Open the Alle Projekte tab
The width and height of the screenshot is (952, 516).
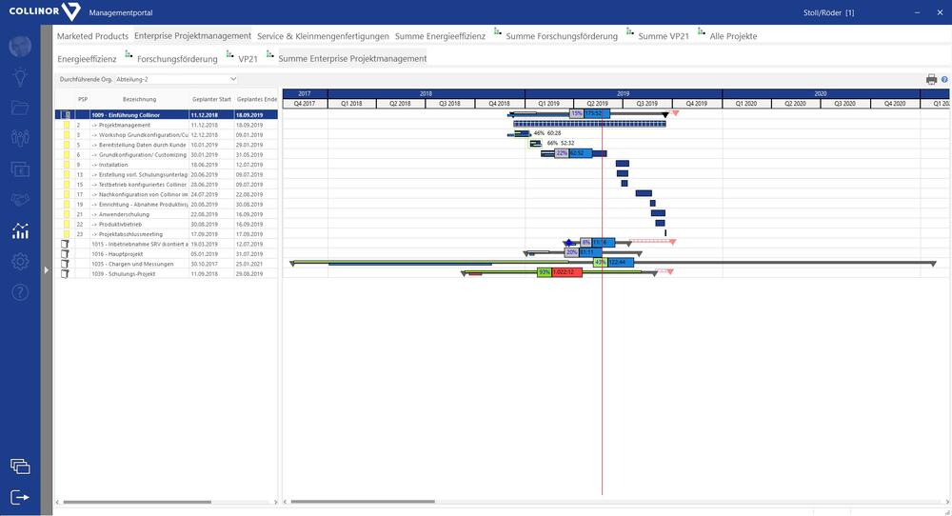pos(733,36)
